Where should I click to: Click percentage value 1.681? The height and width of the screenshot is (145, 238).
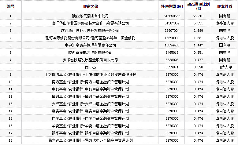198,38
